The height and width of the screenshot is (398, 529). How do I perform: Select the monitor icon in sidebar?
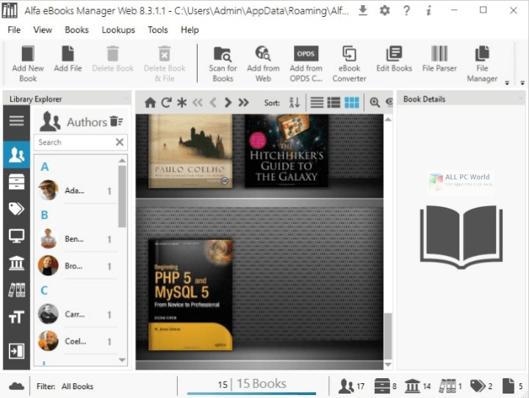coord(16,236)
